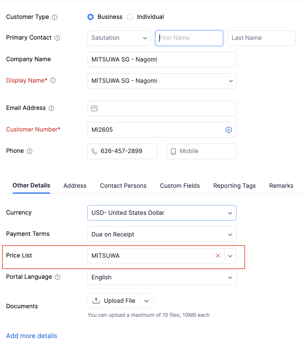Click the Customer Number field
This screenshot has height=339, width=305.
coord(162,130)
